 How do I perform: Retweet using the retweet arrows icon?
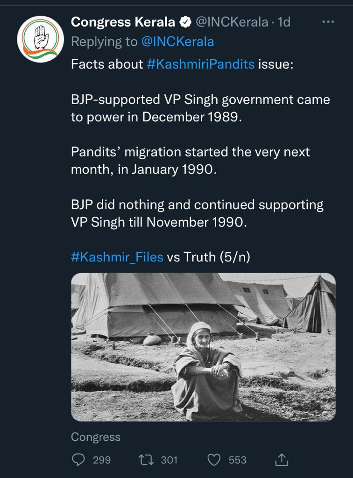click(145, 460)
